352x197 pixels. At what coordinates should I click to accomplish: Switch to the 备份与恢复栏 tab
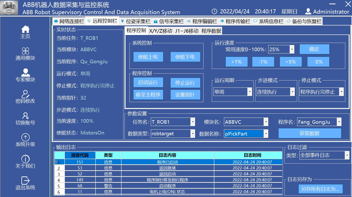pyautogui.click(x=304, y=21)
